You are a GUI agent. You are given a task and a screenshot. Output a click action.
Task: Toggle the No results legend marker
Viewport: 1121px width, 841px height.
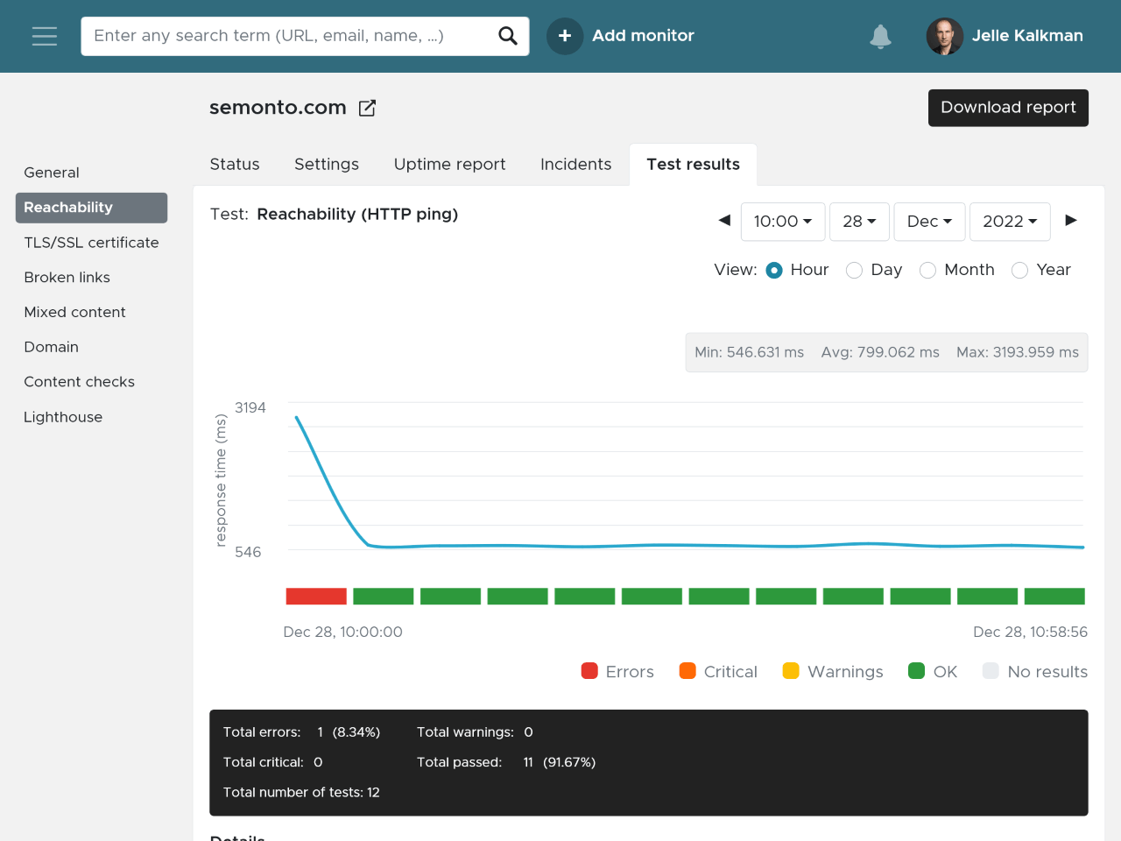click(x=991, y=671)
